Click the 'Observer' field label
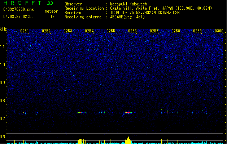This screenshot has width=227, height=144. [x=73, y=4]
